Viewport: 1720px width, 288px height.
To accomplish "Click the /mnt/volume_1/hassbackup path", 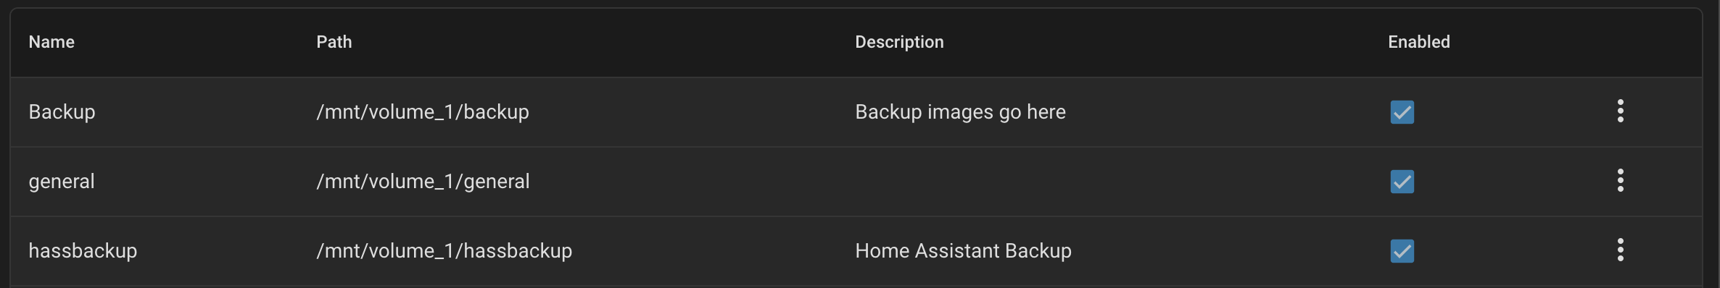I will click(445, 251).
